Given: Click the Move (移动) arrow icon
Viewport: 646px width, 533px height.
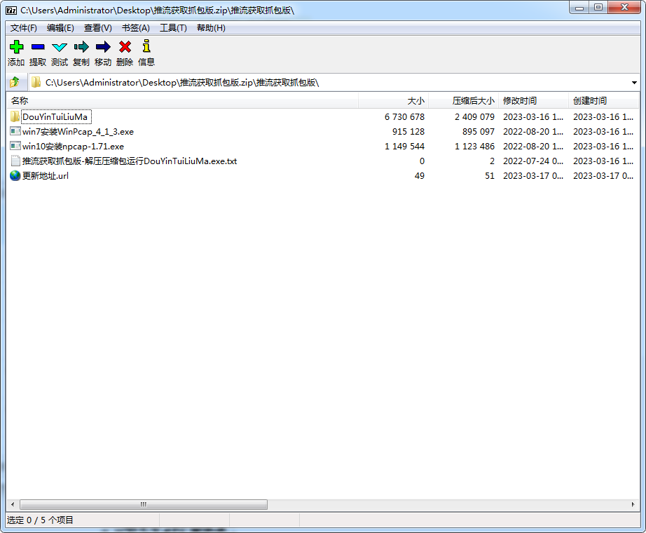Looking at the screenshot, I should tap(103, 48).
